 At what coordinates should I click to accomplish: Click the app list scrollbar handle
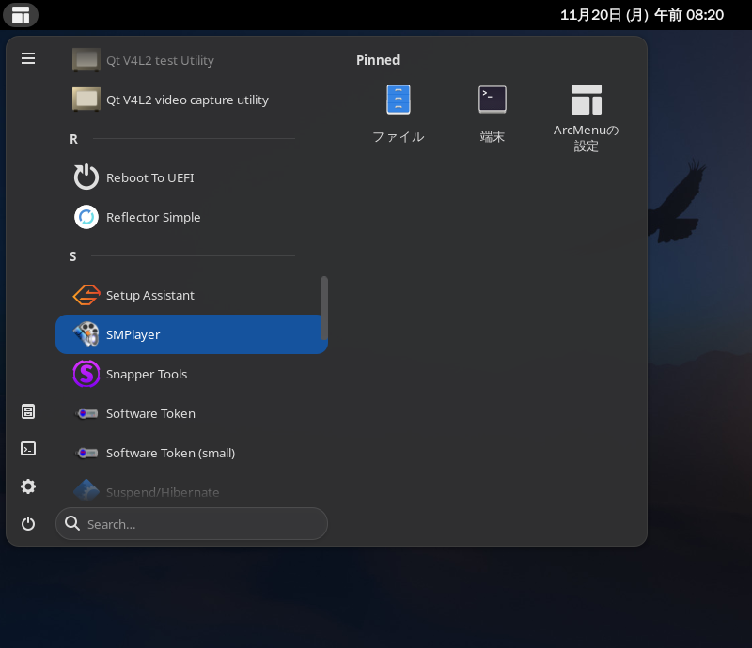[x=324, y=308]
